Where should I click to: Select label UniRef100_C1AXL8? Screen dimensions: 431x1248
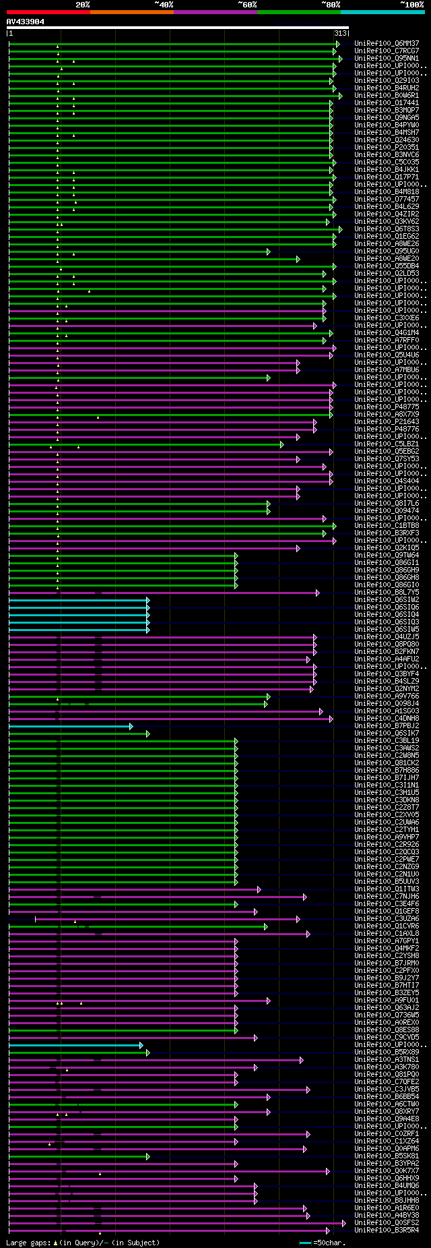click(x=387, y=934)
